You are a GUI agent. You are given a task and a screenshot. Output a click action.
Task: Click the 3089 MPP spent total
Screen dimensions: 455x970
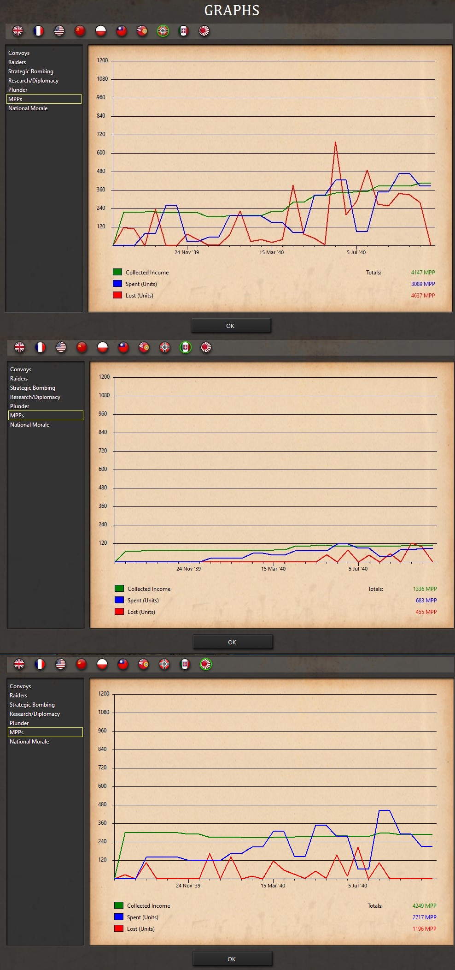pyautogui.click(x=423, y=284)
